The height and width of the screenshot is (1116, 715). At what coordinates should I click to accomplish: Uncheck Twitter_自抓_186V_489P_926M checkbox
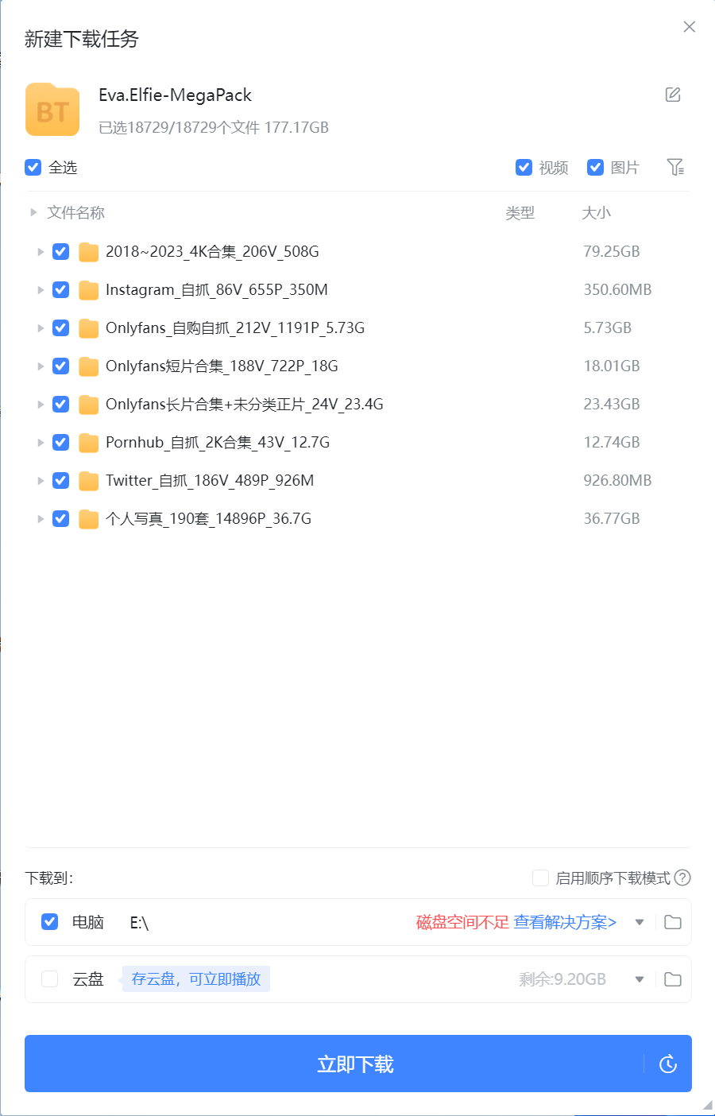[60, 480]
